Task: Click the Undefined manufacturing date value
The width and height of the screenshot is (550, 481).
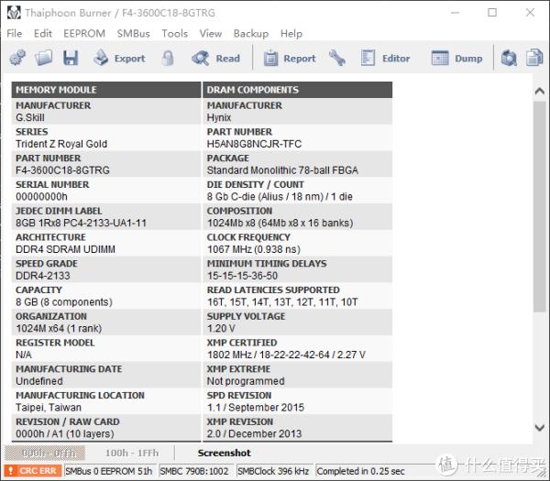Action: (39, 381)
